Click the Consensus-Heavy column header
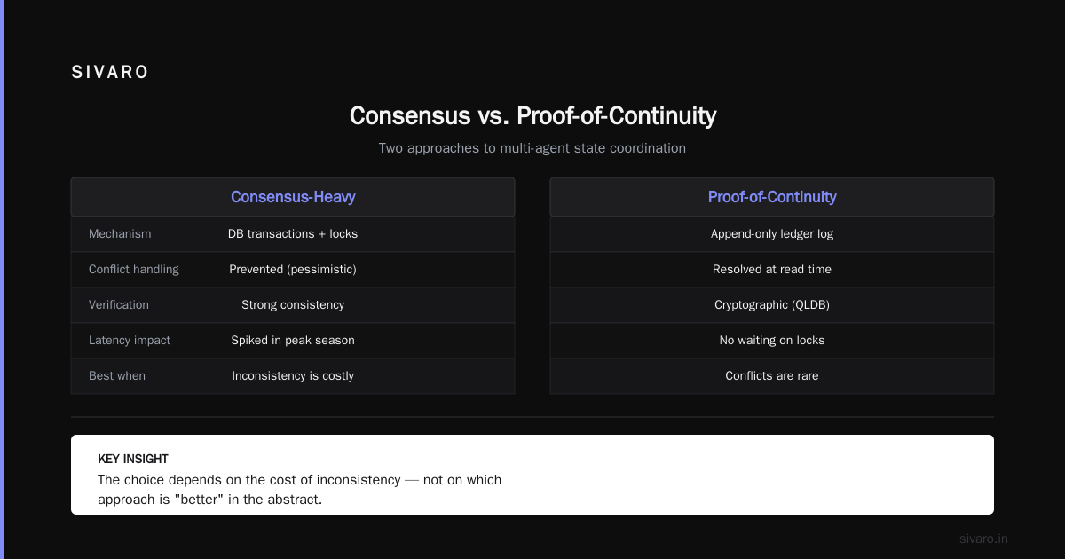This screenshot has height=559, width=1065. point(293,197)
